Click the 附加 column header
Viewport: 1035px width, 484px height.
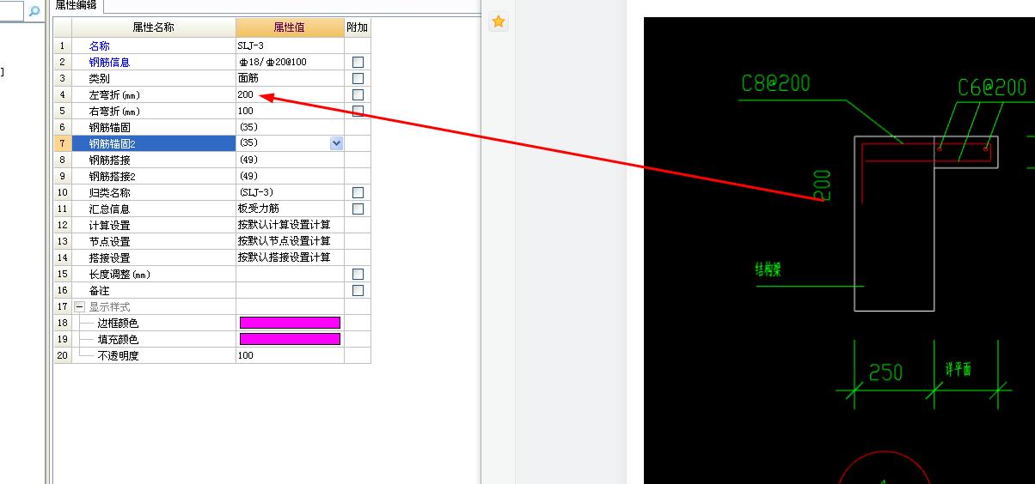(x=358, y=27)
